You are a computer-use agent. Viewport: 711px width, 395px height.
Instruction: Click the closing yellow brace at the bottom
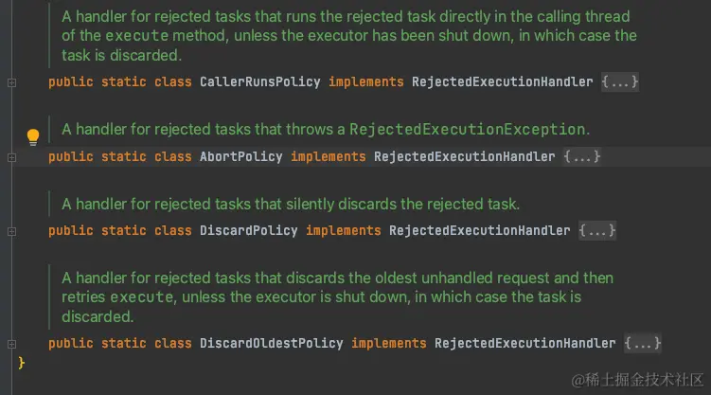(22, 363)
